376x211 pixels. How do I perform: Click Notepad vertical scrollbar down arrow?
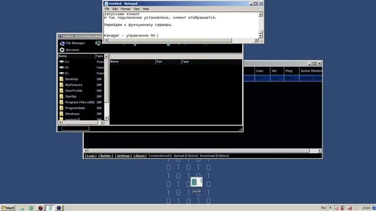pyautogui.click(x=261, y=36)
